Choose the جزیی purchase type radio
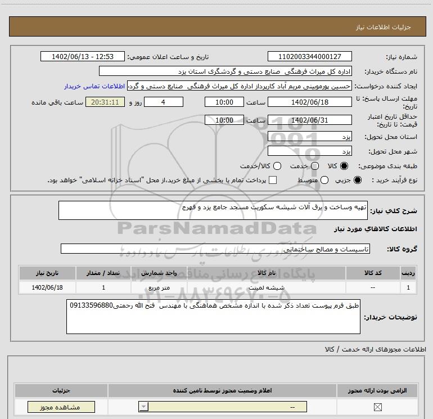 [358, 180]
